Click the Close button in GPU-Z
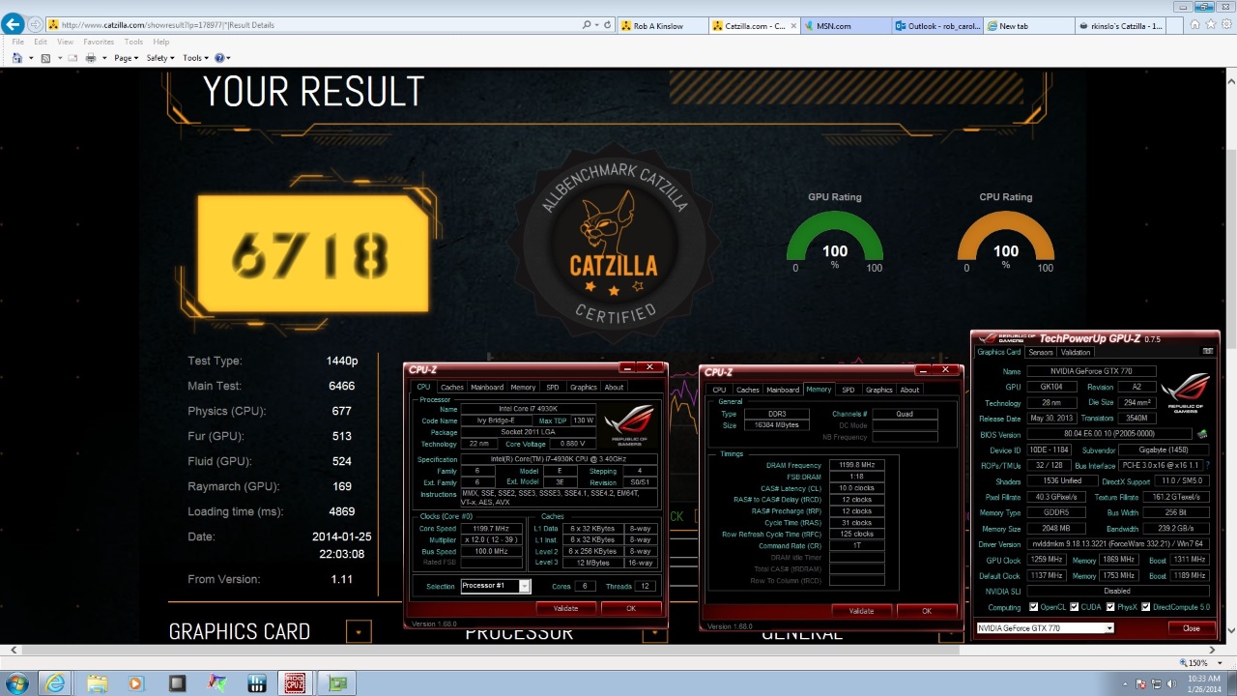This screenshot has height=696, width=1237. (x=1191, y=628)
